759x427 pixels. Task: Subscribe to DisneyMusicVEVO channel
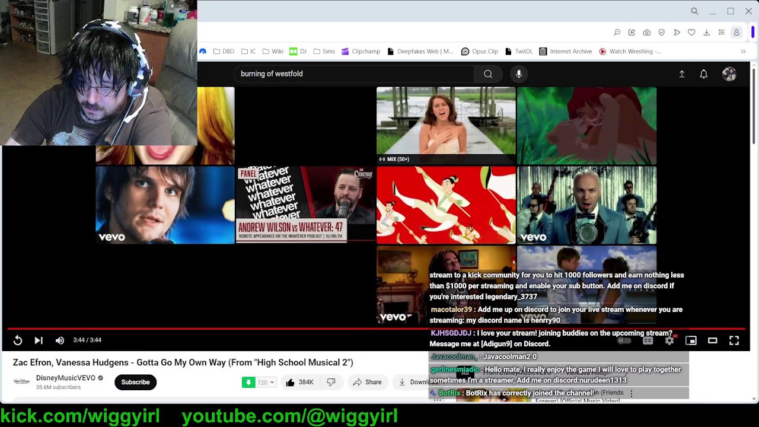point(135,383)
